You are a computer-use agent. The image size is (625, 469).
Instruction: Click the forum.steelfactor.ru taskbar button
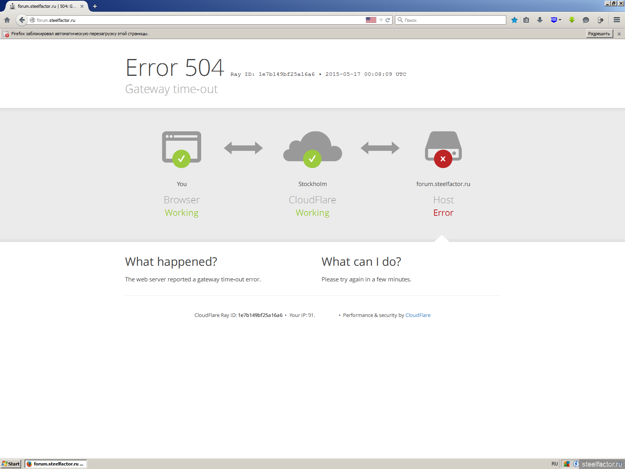pos(56,464)
